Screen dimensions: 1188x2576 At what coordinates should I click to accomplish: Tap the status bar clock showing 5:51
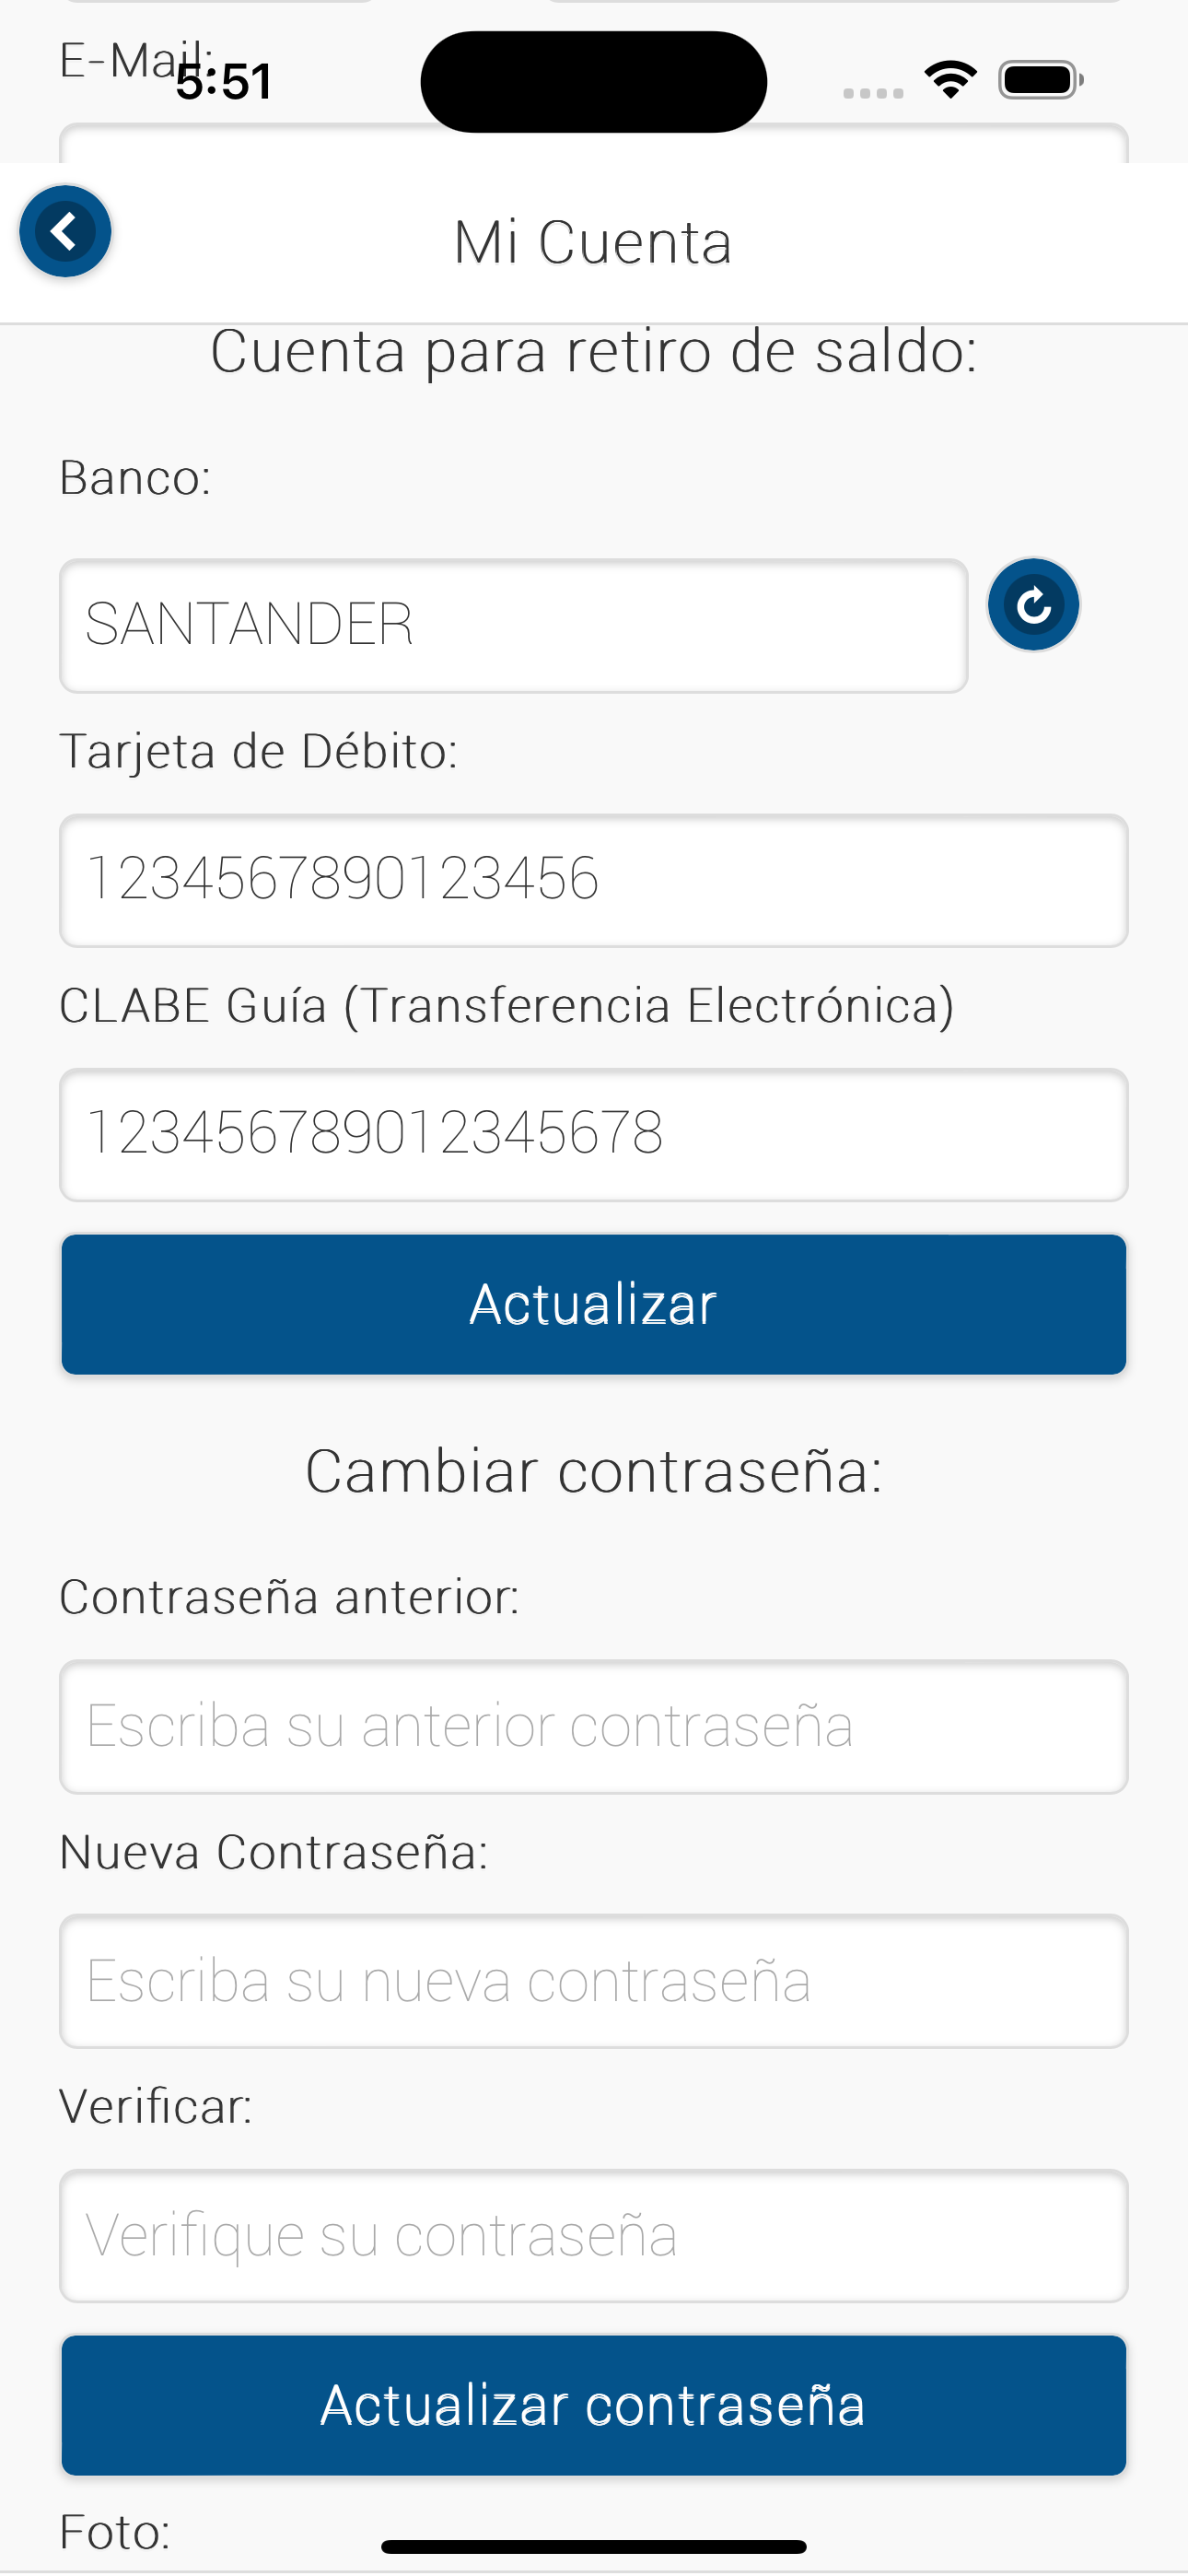(224, 82)
